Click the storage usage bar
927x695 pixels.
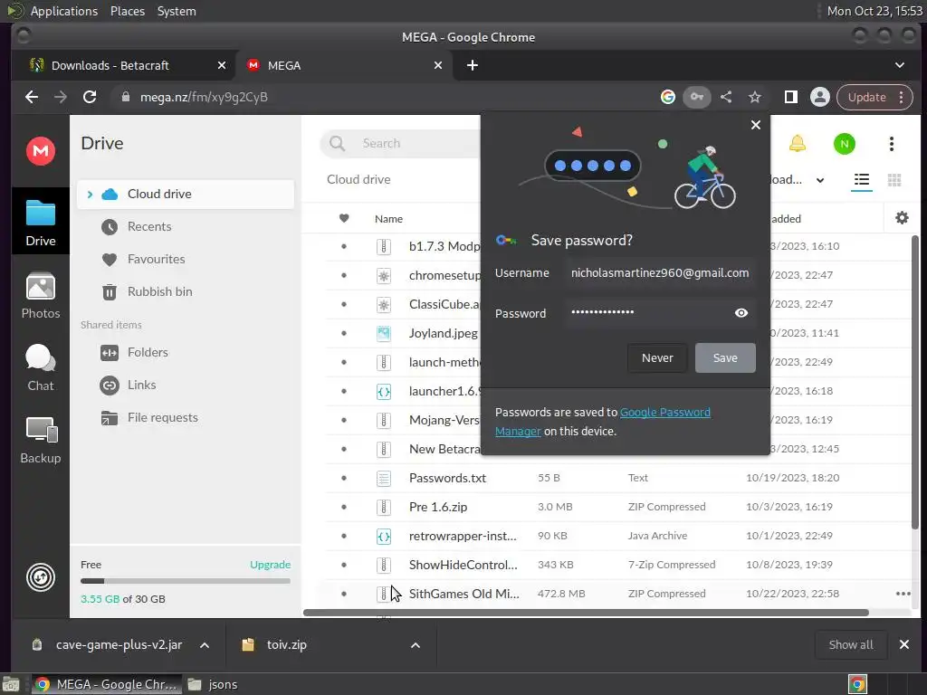click(186, 581)
